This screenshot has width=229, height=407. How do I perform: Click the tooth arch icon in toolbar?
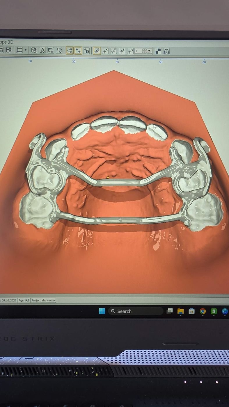tap(166, 51)
